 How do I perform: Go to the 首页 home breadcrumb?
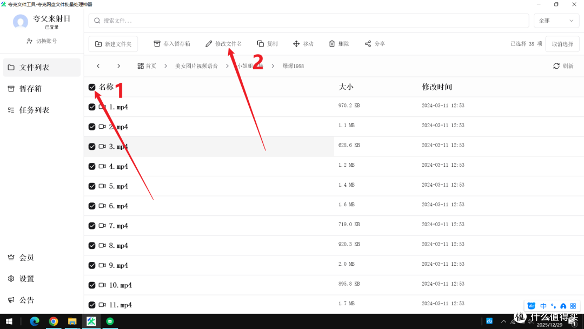[x=147, y=66]
